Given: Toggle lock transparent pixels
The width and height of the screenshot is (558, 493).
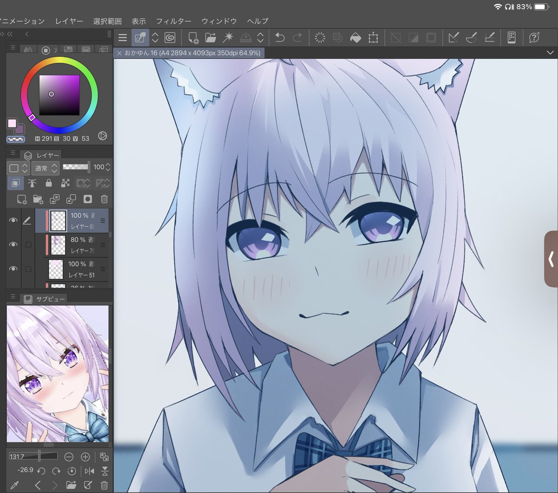Looking at the screenshot, I should click(65, 183).
